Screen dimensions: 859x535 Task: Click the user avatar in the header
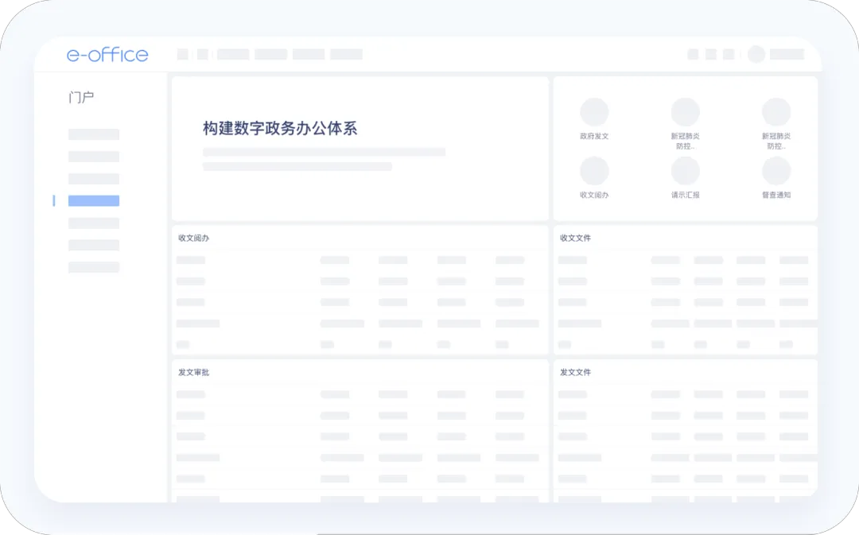756,54
